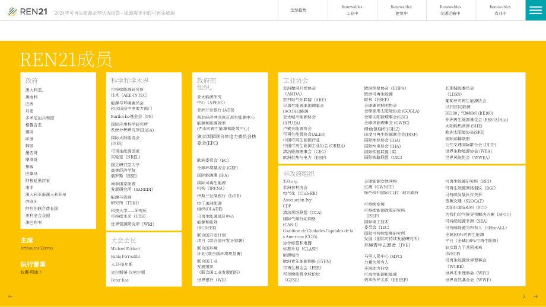Select the 非政府组织 heading
The image size is (546, 307).
tap(299, 174)
